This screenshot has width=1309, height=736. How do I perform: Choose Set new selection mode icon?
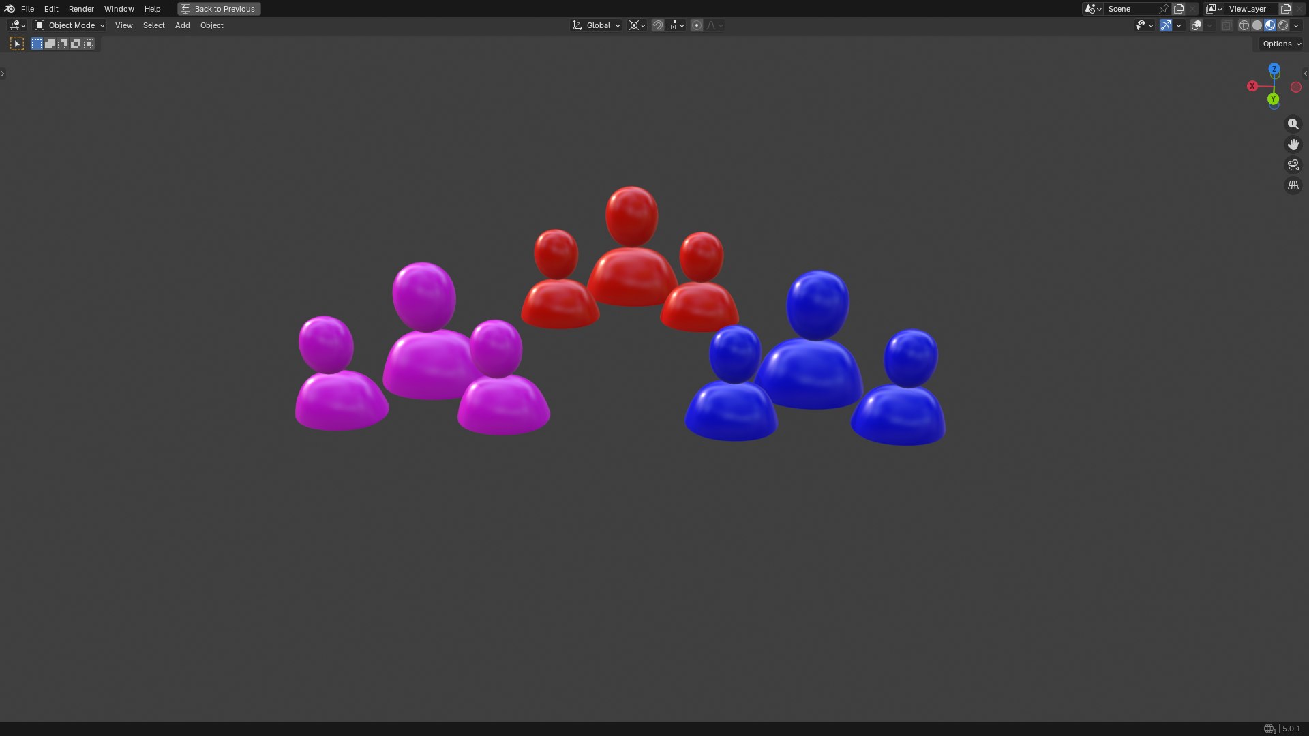point(37,44)
